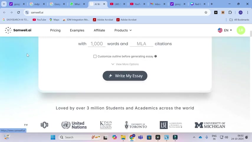The height and width of the screenshot is (142, 252).
Task: Open the EASYSEARCH AI TO... bookmark
Action: (x=16, y=20)
